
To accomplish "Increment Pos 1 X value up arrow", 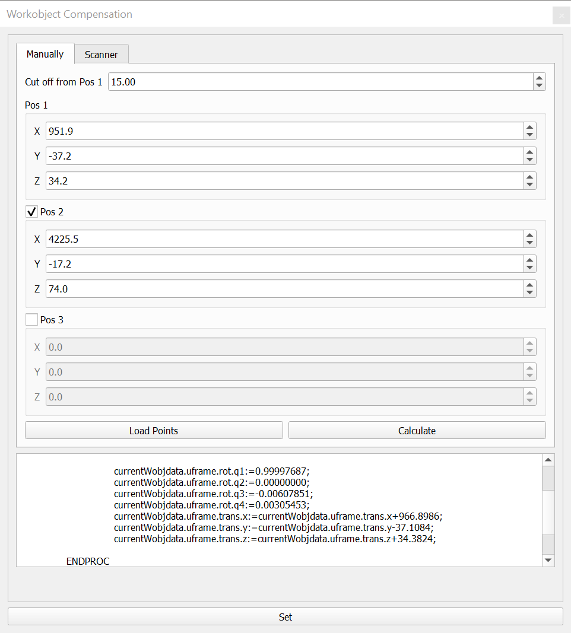I will click(x=529, y=127).
